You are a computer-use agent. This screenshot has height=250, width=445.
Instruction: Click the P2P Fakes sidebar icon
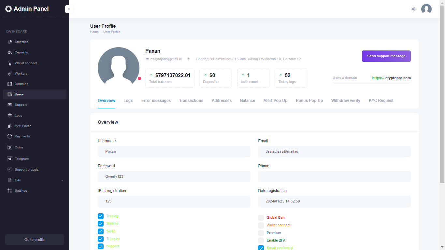(x=10, y=126)
